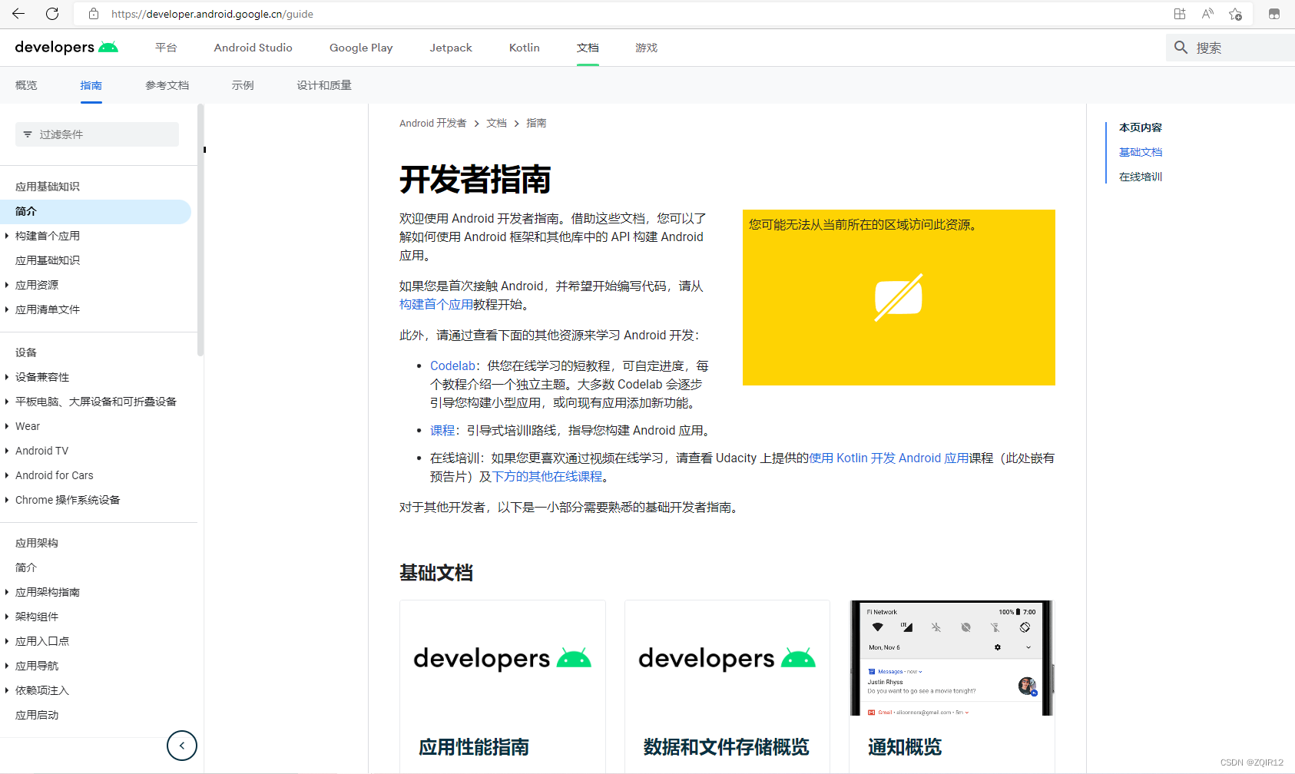This screenshot has height=774, width=1295.
Task: Open the 通知概览 card thumbnail
Action: (x=951, y=657)
